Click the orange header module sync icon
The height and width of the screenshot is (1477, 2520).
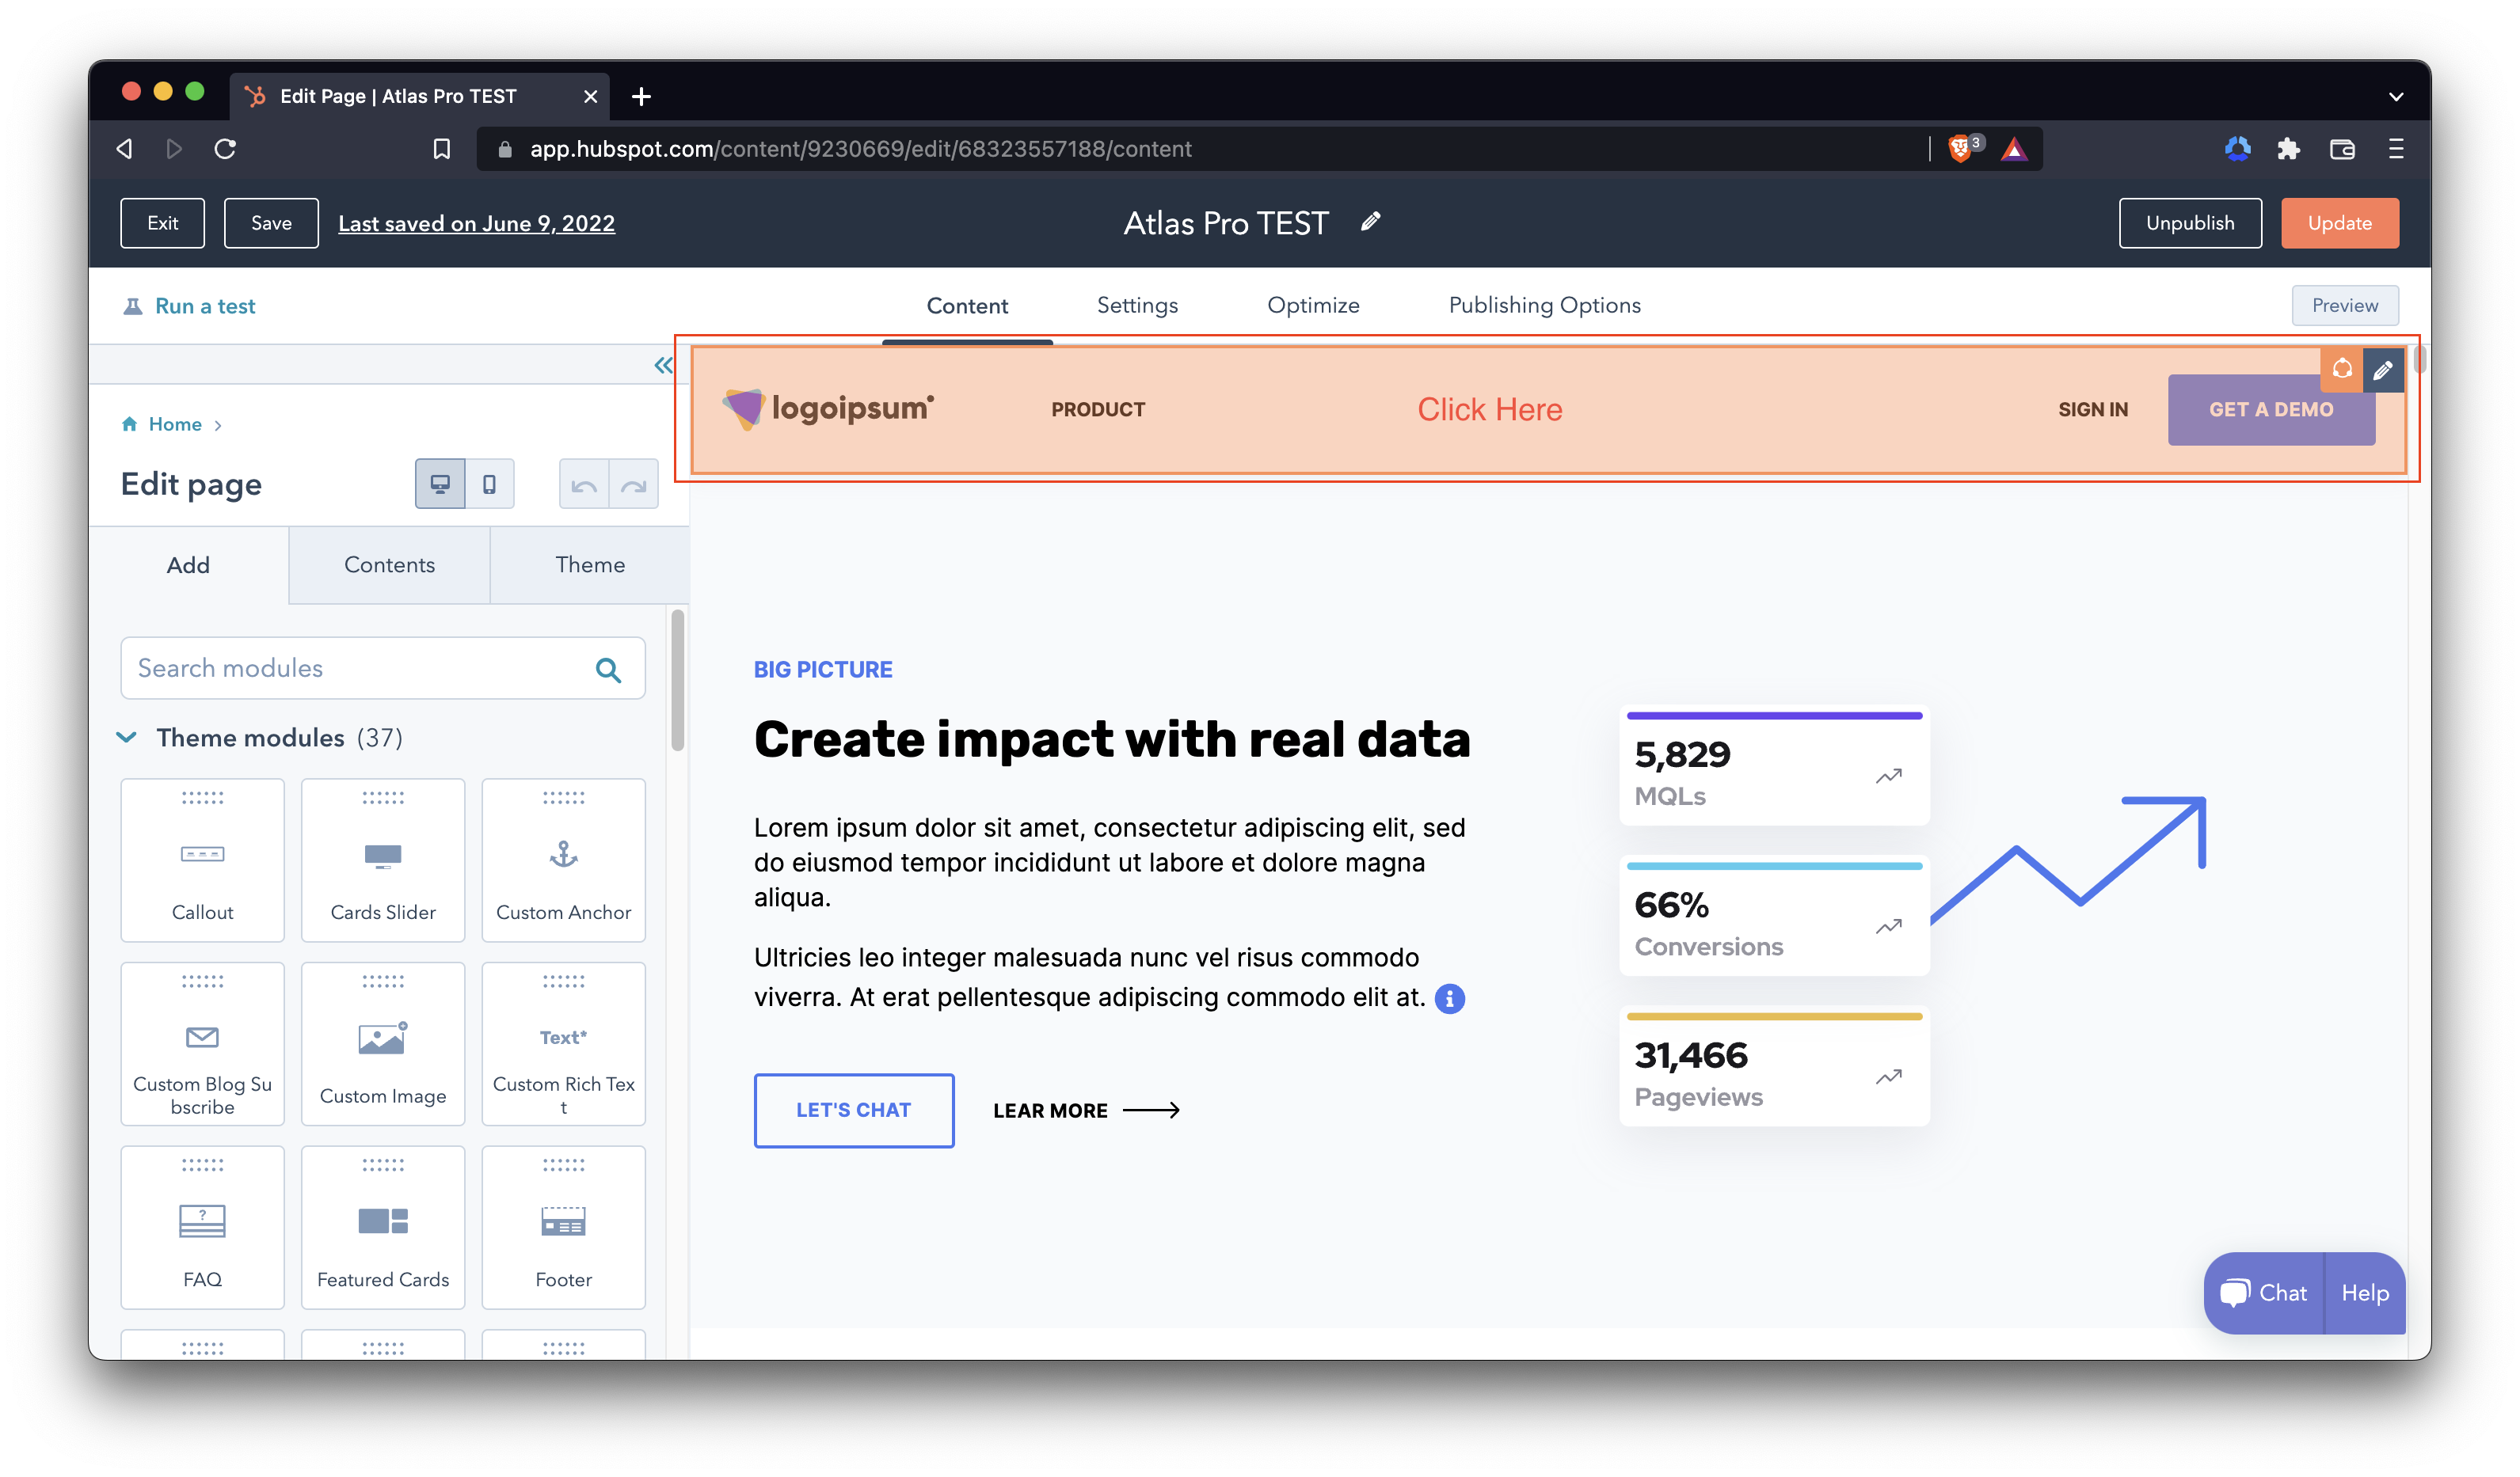(2341, 370)
